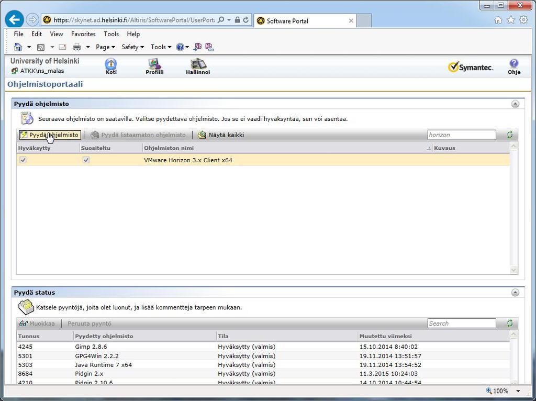Click the security lock icon in address bar

(238, 20)
